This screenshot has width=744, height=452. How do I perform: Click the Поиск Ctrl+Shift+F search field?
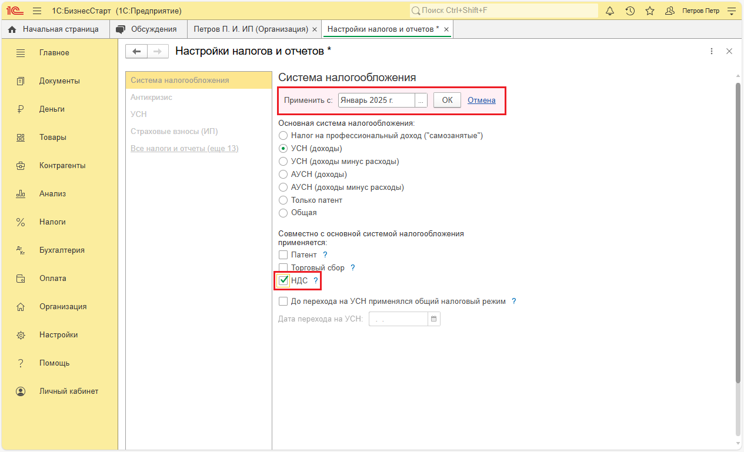(504, 11)
